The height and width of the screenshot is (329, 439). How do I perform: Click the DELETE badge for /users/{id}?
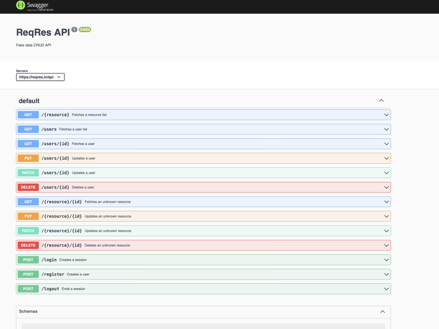(28, 187)
